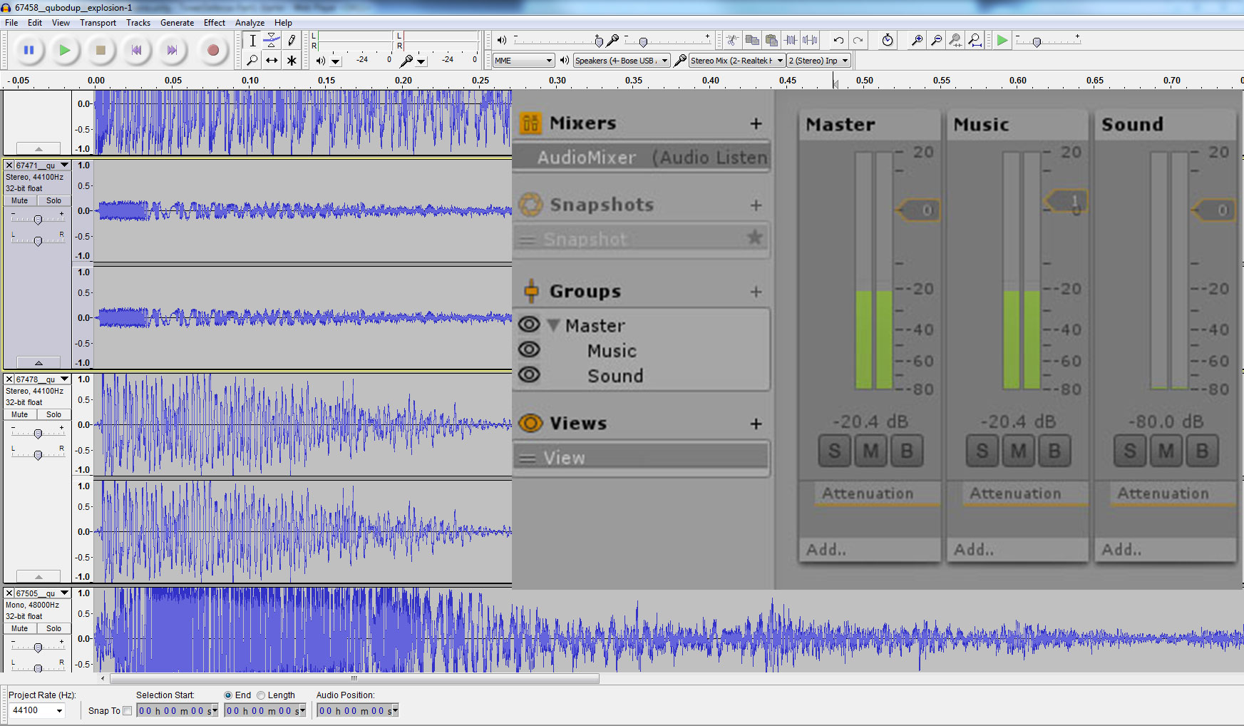
Task: Click gain slider on 67478 track
Action: [38, 433]
